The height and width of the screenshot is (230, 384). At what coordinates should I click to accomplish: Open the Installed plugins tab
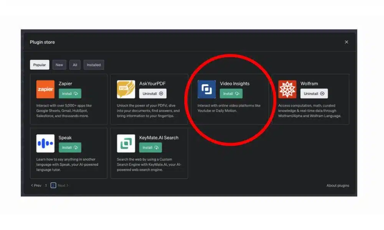[94, 65]
